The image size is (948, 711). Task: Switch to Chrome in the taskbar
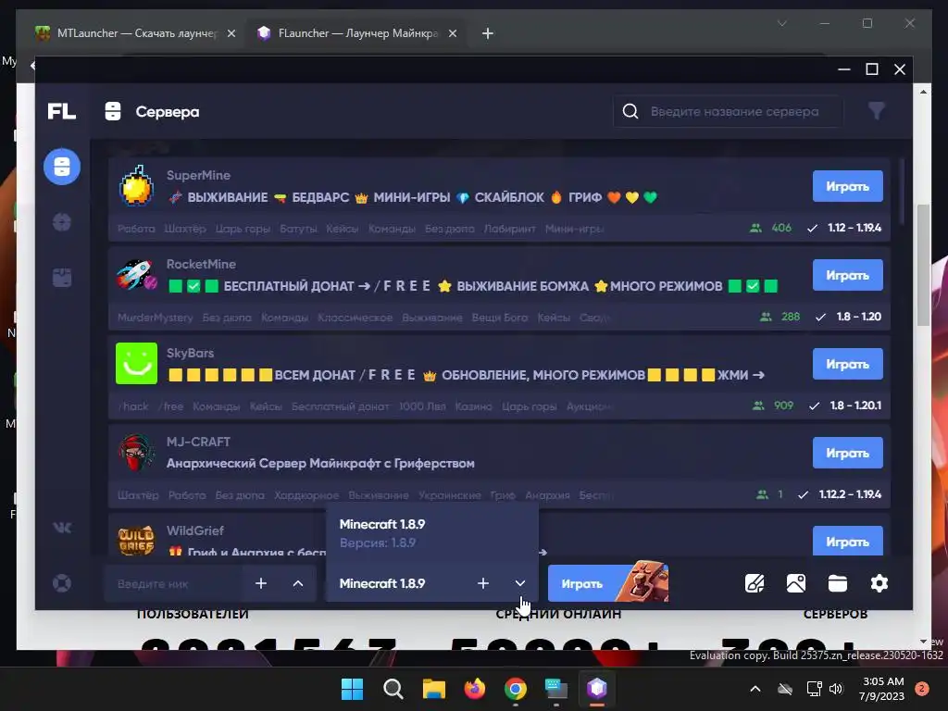tap(515, 688)
